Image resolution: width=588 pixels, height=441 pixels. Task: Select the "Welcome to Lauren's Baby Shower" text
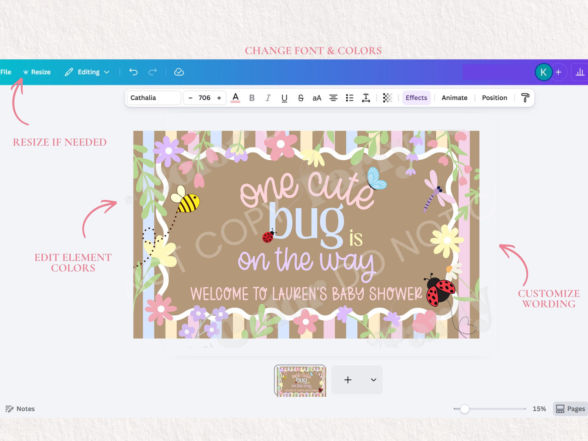coord(306,294)
